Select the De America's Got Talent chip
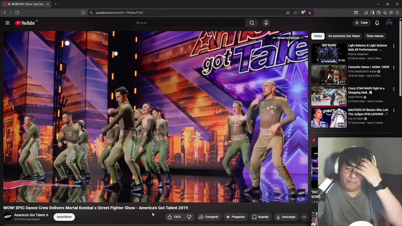 point(344,36)
